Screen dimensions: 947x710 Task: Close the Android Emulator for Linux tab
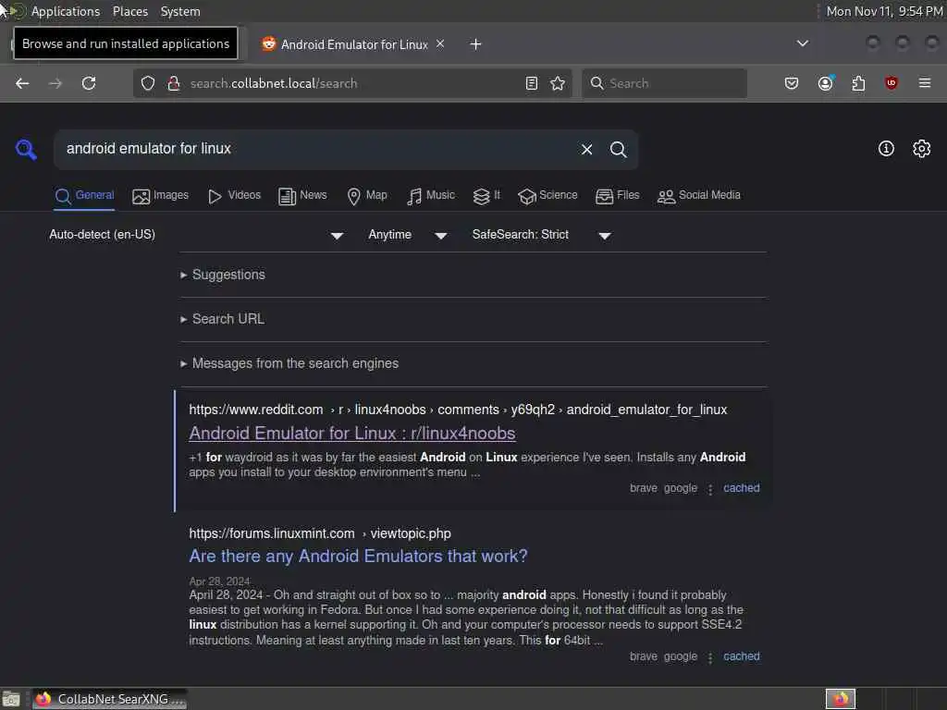coord(440,43)
